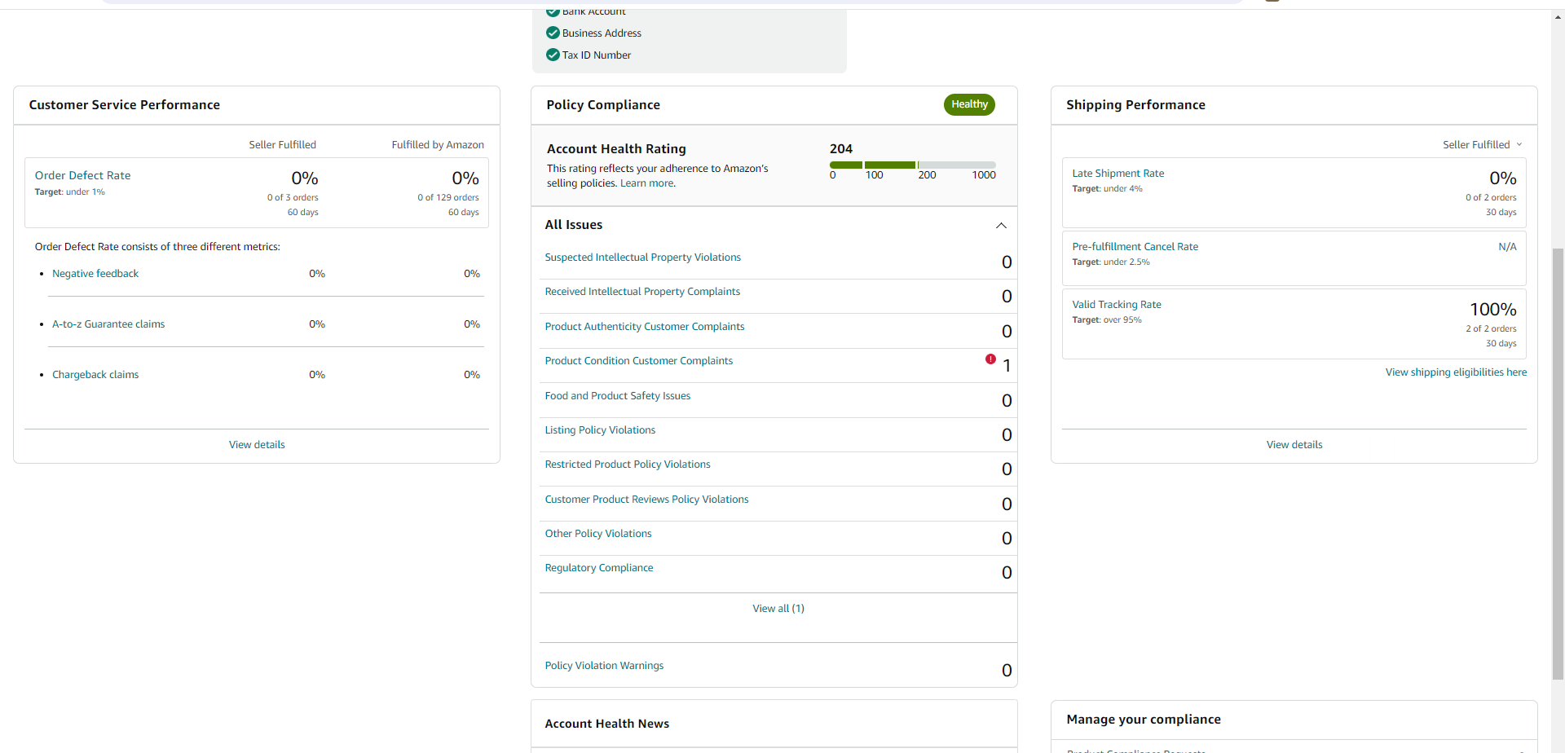Click the Account Health Rating progress bar

point(912,165)
